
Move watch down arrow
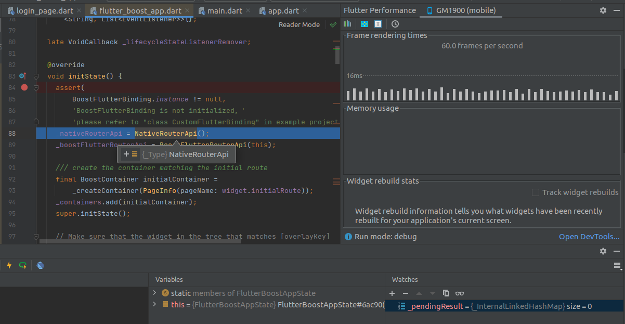[x=432, y=293]
